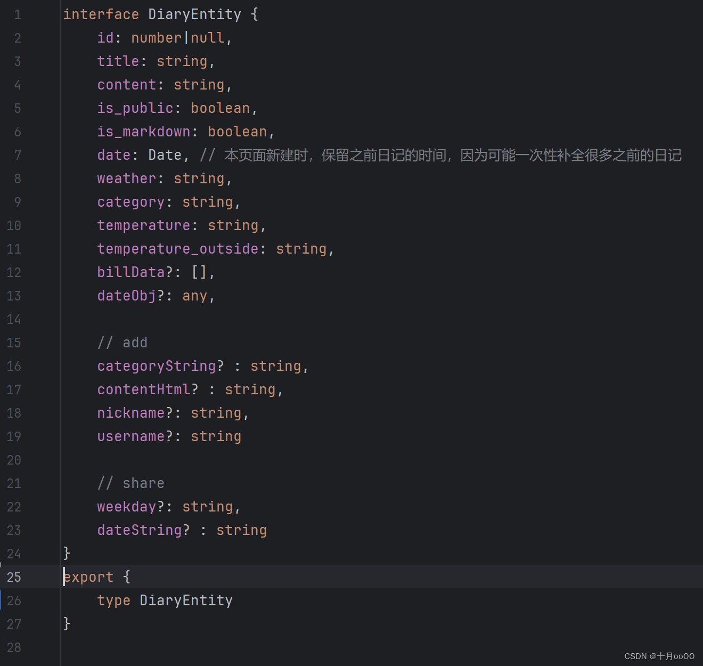Click line number 1 in the gutter
The width and height of the screenshot is (703, 666).
tap(18, 14)
